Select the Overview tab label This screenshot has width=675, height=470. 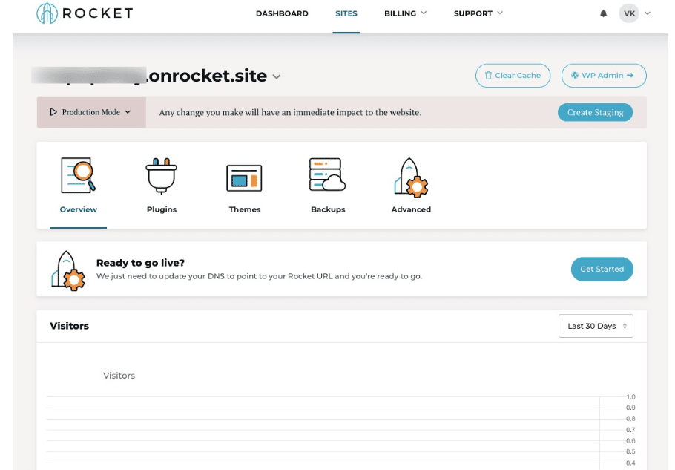(79, 209)
